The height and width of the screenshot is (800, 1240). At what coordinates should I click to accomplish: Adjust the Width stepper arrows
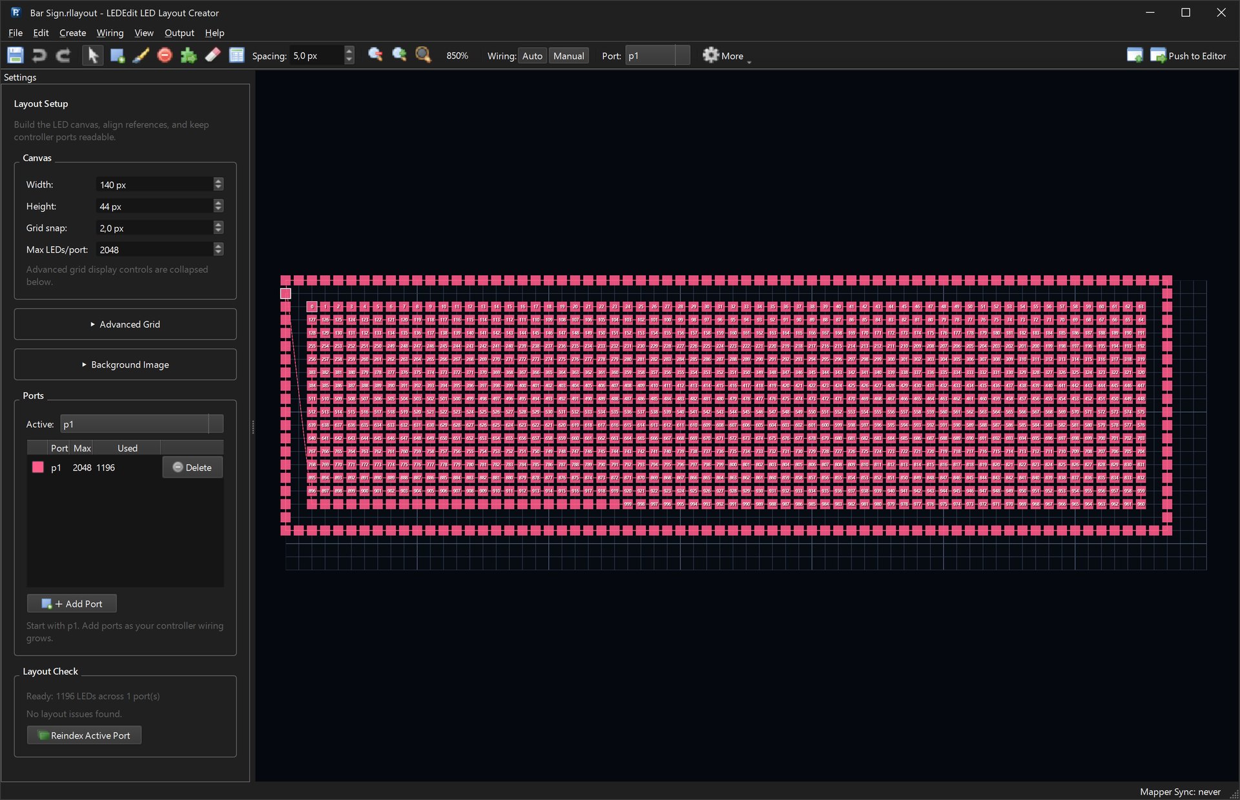218,184
